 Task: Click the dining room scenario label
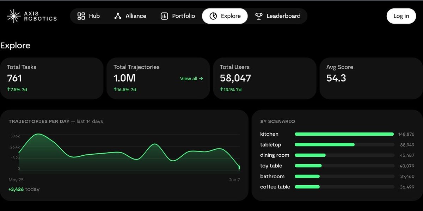click(275, 155)
